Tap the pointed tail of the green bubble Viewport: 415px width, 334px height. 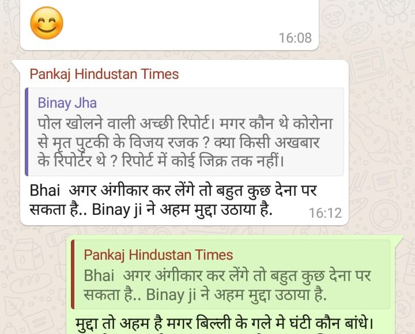pos(399,240)
